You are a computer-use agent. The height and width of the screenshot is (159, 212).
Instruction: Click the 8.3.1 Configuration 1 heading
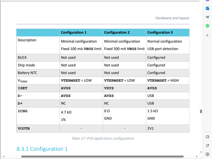[x=42, y=149]
